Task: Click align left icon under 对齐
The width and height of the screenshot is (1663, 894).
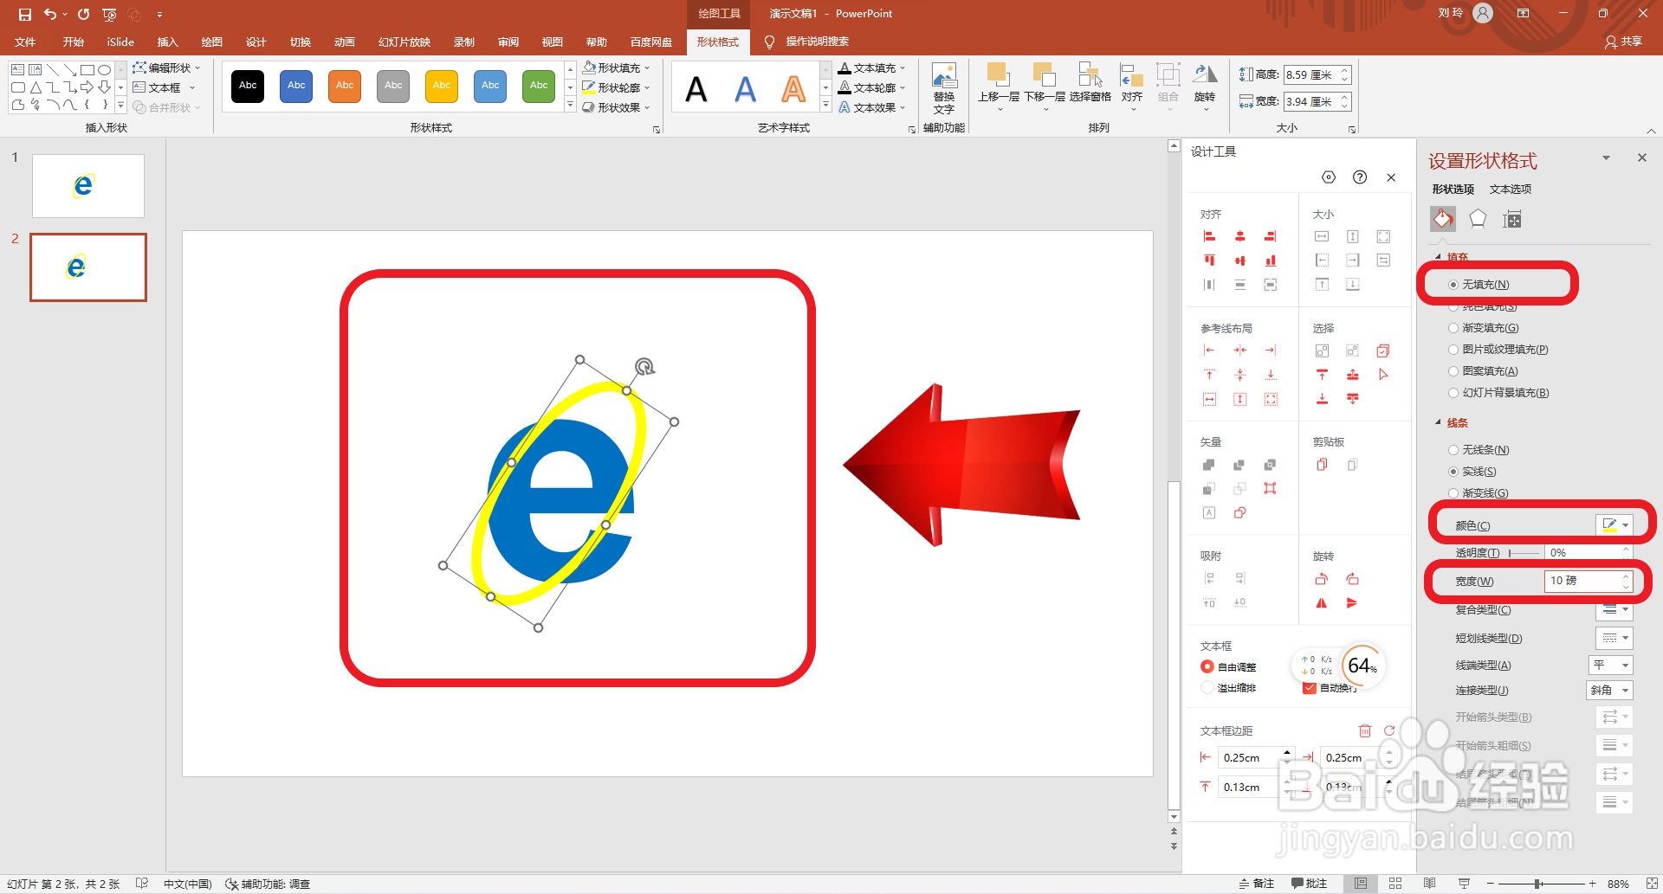Action: [x=1209, y=236]
